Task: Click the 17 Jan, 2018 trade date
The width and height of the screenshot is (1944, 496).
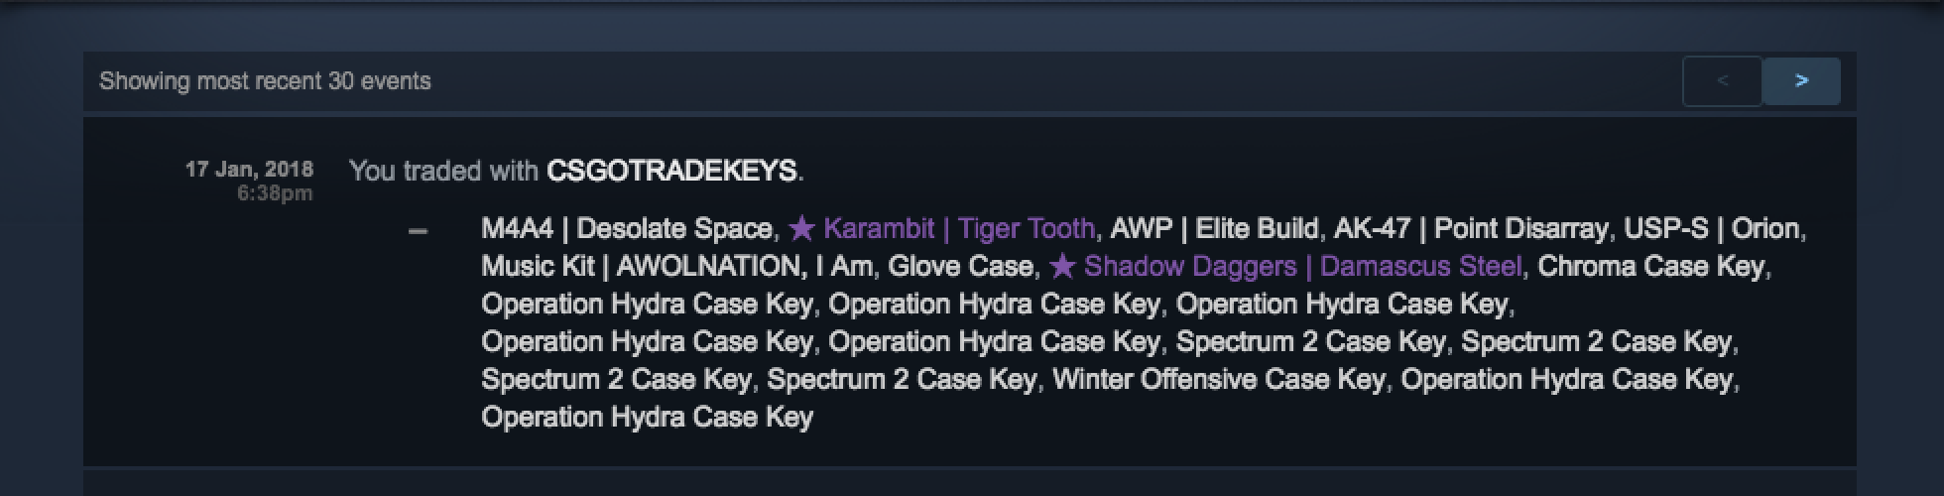Action: (249, 170)
